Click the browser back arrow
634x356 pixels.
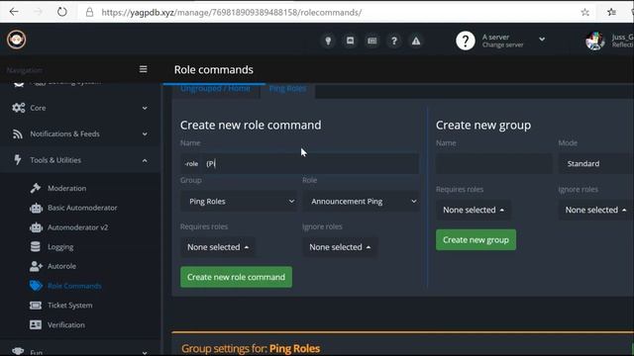(x=14, y=12)
